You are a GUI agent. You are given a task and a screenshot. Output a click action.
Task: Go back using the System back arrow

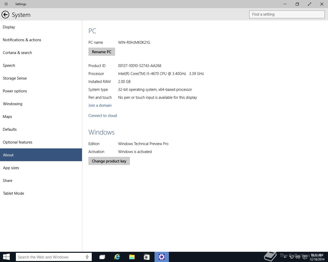[x=5, y=15]
